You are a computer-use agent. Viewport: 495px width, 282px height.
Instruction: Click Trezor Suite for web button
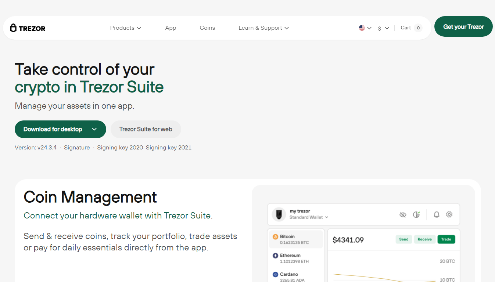coord(146,129)
